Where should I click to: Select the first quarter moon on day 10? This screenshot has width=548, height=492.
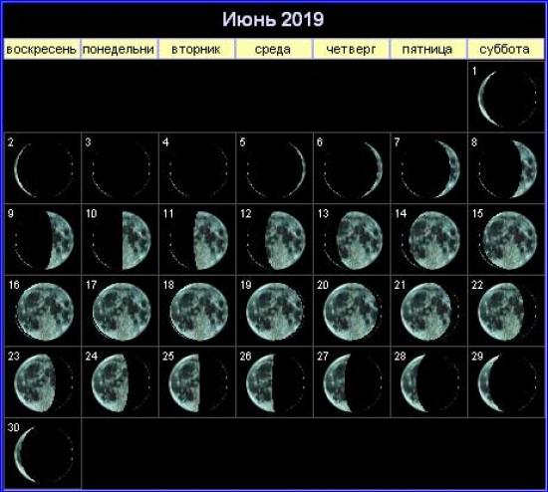(x=122, y=240)
